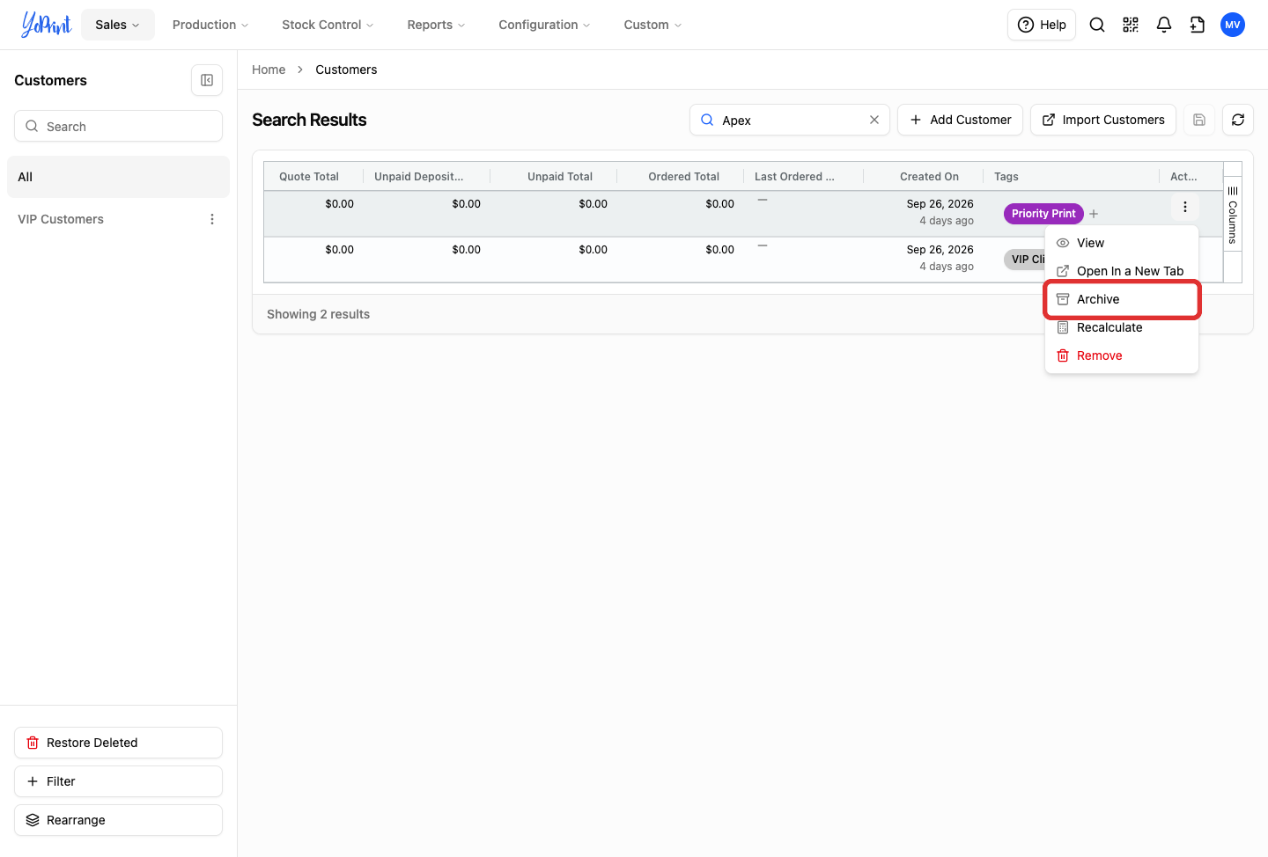1268x857 pixels.
Task: Expand the Custom menu
Action: point(652,25)
